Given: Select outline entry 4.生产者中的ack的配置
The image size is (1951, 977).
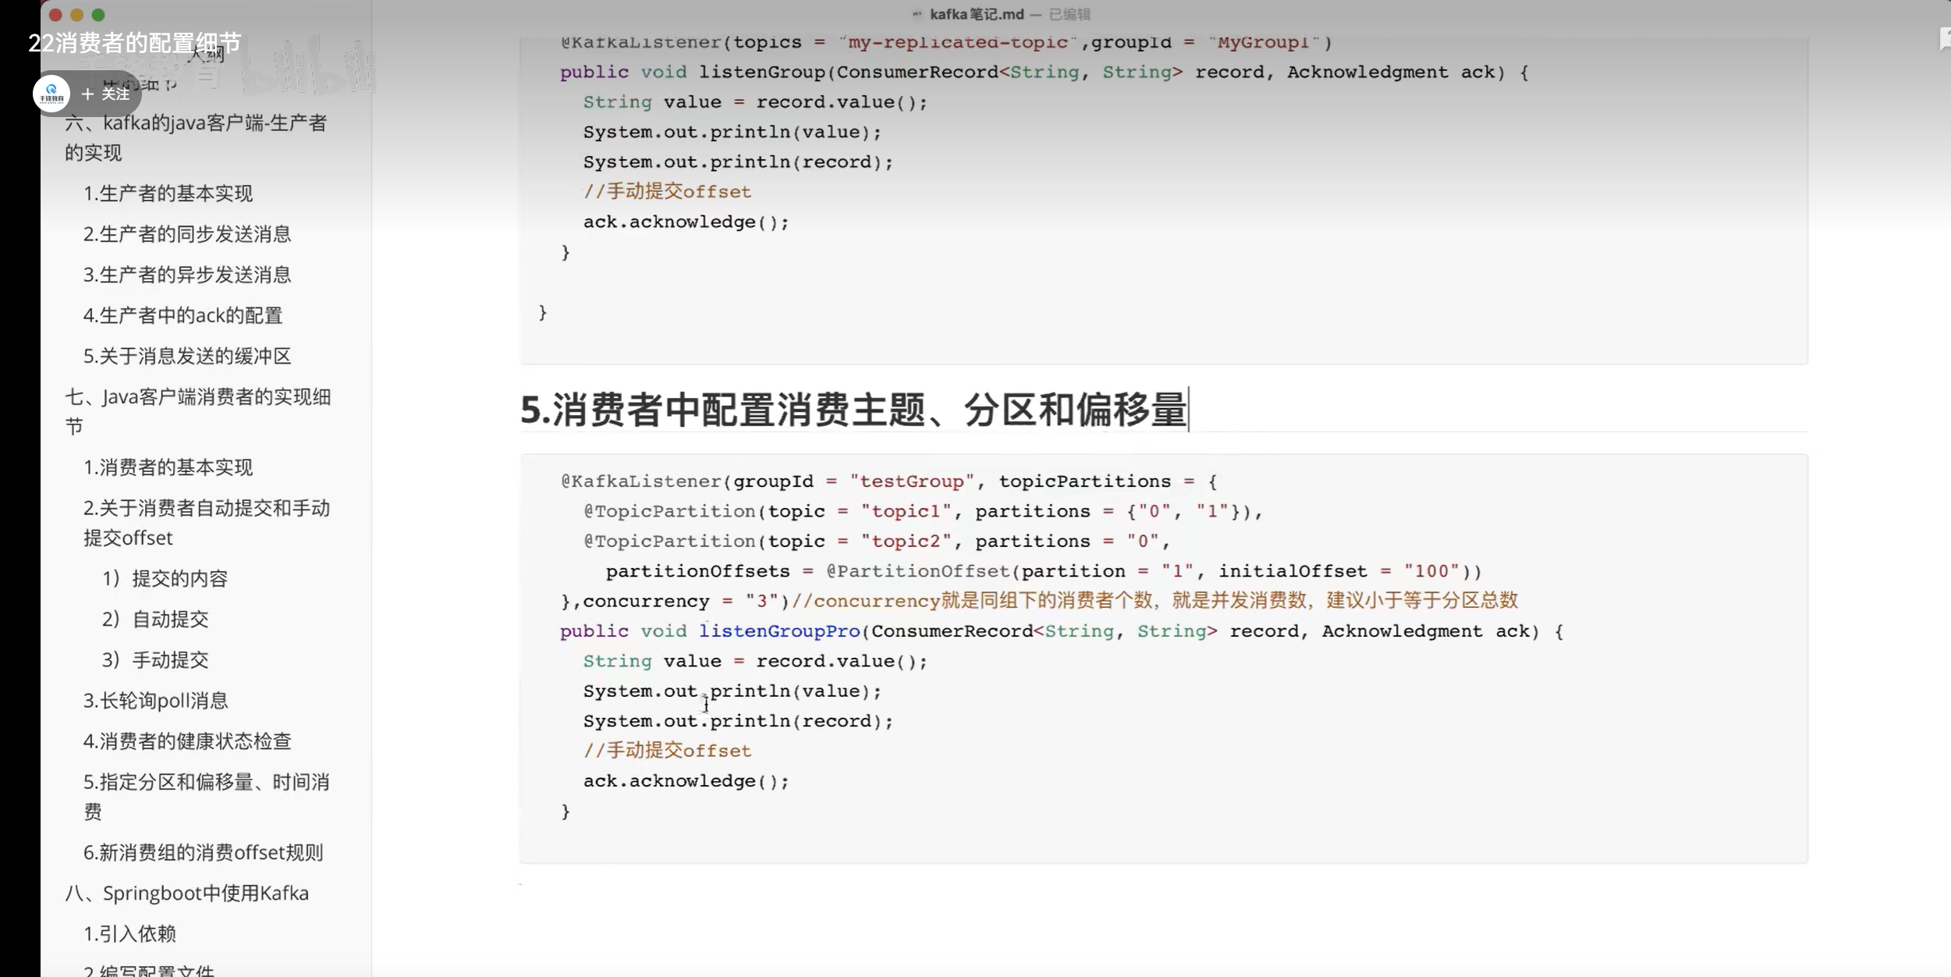Looking at the screenshot, I should tap(183, 315).
